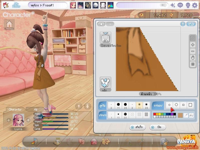
Task: Zoom out with the minus tool
Action: tap(193, 51)
